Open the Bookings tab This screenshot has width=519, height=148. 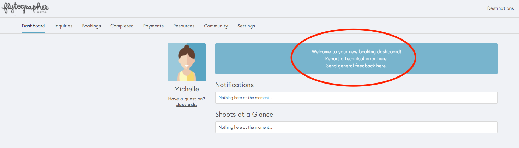(x=91, y=26)
